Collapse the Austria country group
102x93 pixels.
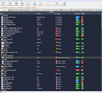coord(0,26)
